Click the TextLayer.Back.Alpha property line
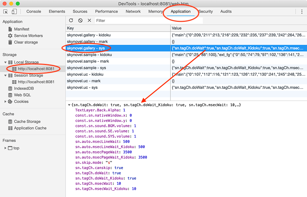Image resolution: width=307 pixels, height=197 pixels. tap(100, 110)
